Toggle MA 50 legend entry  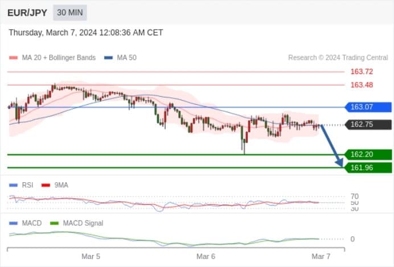120,57
